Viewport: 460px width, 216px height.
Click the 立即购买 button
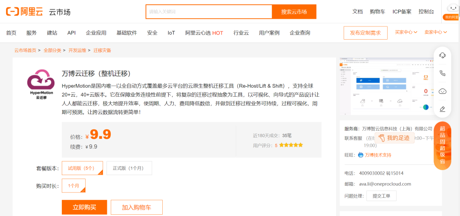(84, 207)
